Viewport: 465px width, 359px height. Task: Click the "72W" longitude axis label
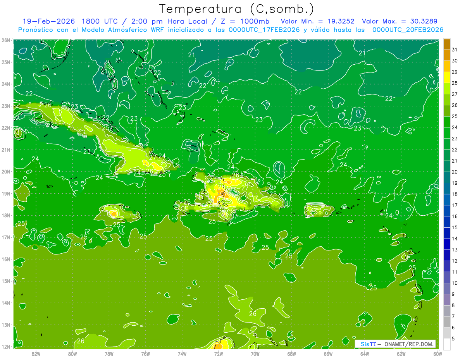point(219,353)
